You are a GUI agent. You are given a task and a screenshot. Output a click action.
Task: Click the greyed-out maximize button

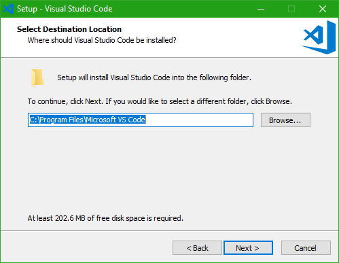[x=291, y=9]
